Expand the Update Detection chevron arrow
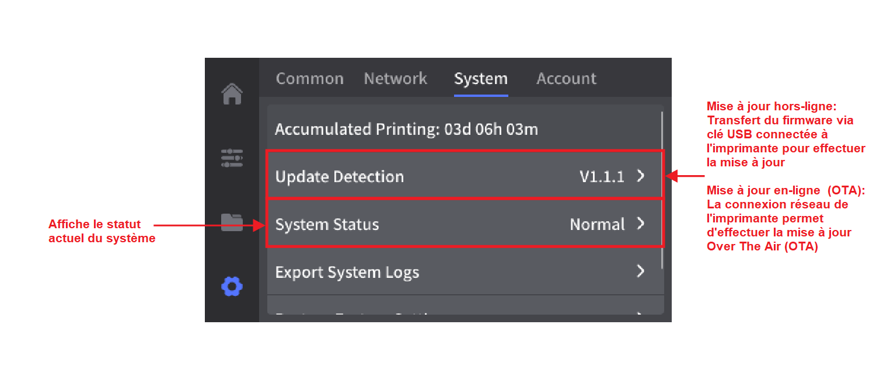This screenshot has width=876, height=380. click(641, 176)
